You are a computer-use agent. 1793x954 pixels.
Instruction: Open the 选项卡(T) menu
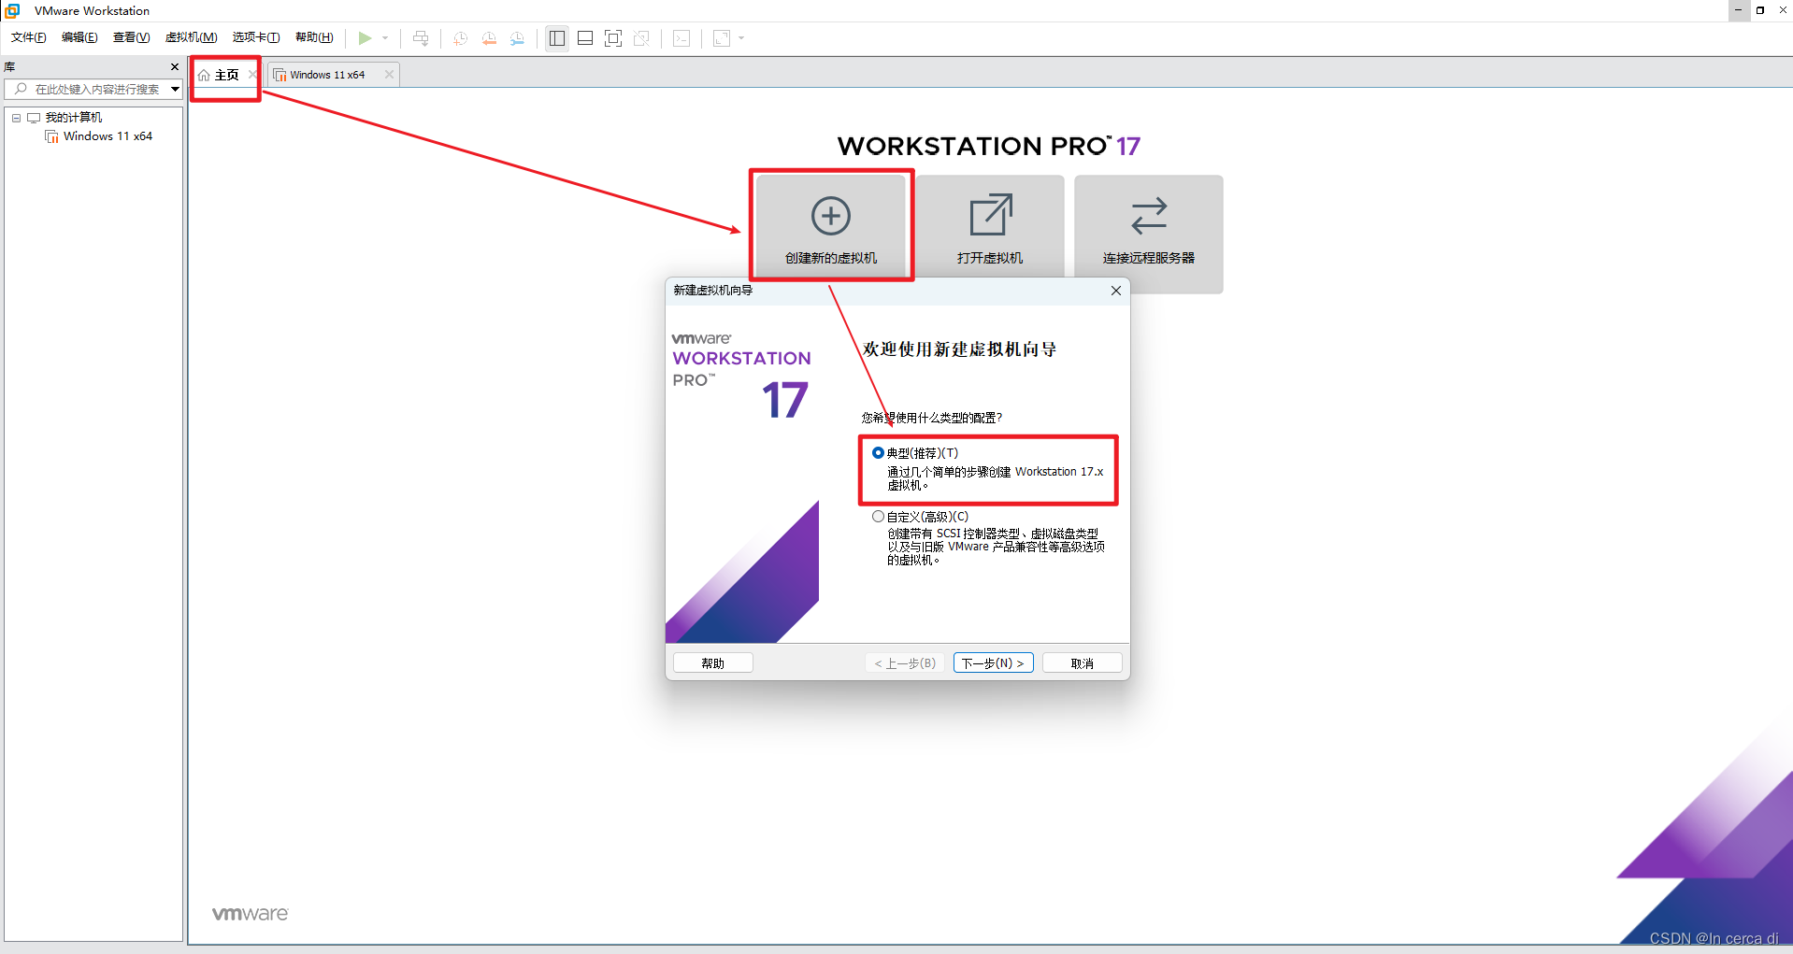256,37
